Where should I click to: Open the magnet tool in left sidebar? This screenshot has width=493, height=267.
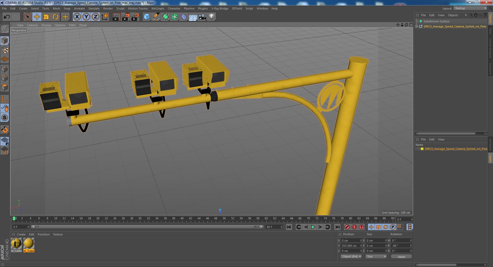(5, 130)
